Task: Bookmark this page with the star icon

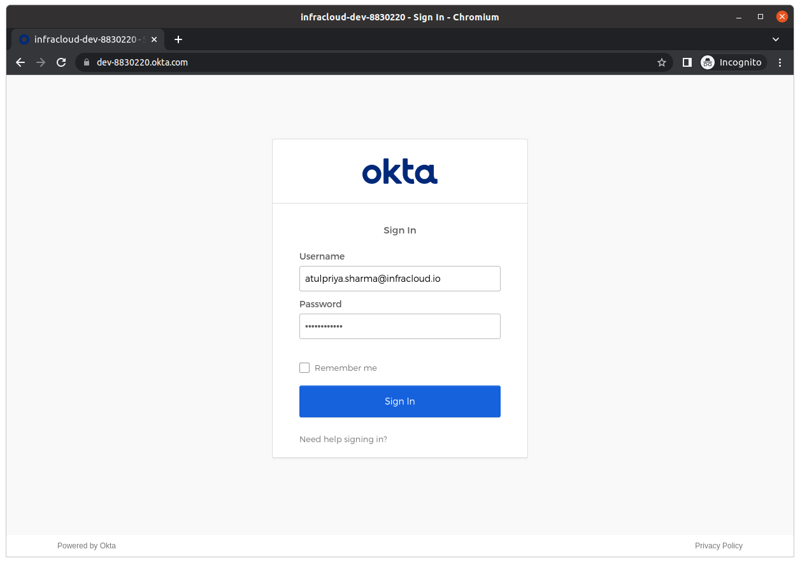Action: tap(662, 62)
